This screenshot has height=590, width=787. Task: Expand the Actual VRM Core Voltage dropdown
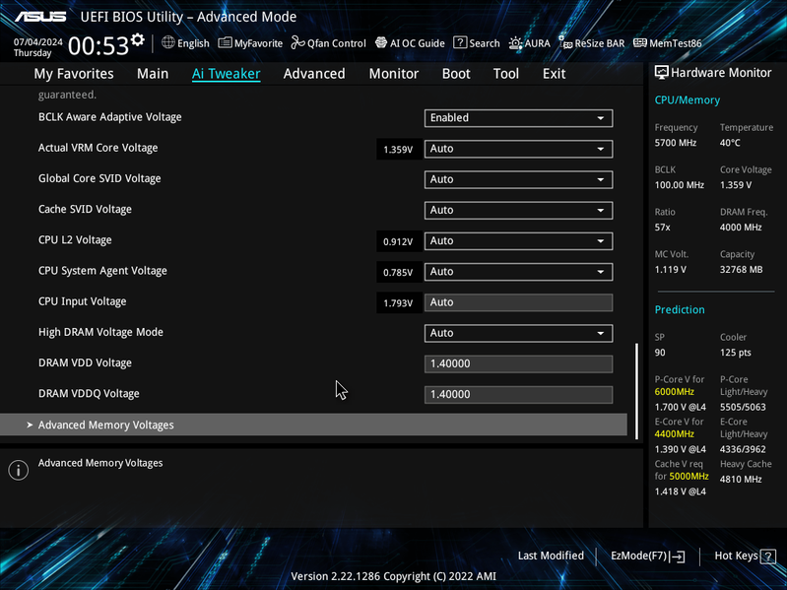(x=518, y=149)
